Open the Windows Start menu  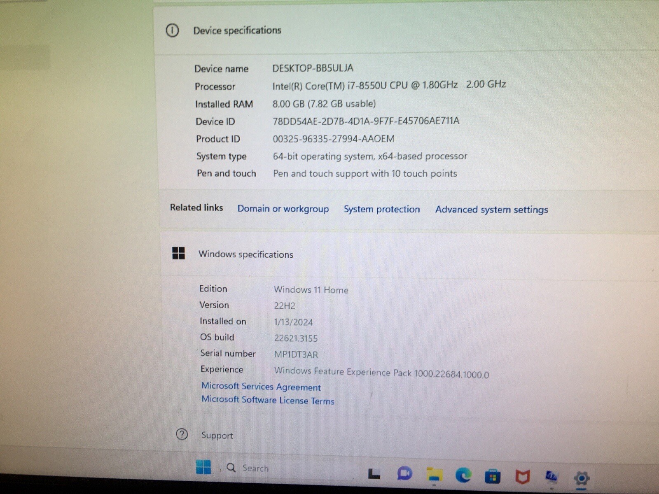[203, 467]
